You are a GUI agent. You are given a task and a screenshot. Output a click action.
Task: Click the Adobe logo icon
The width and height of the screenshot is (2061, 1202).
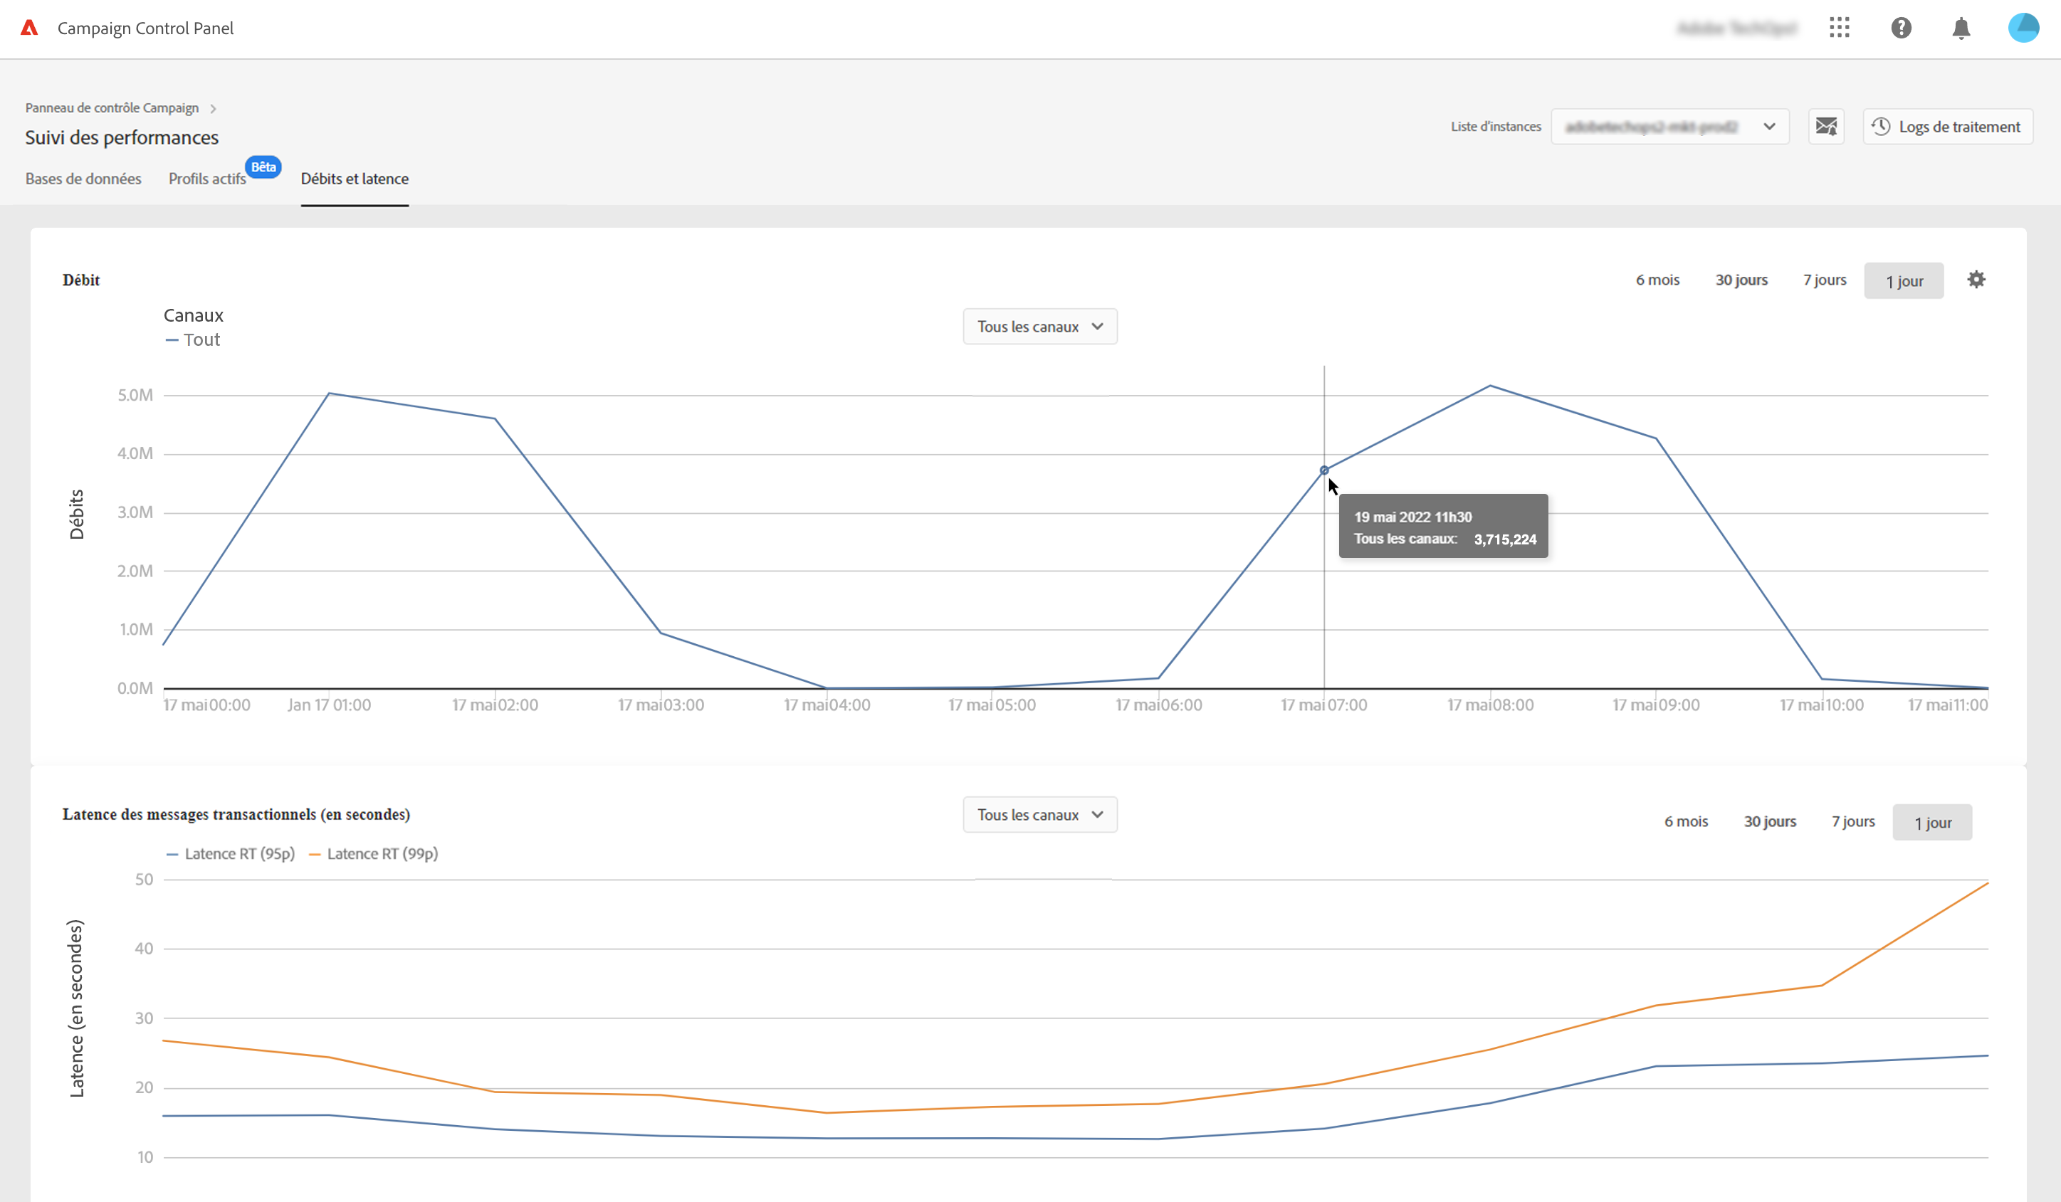tap(29, 28)
